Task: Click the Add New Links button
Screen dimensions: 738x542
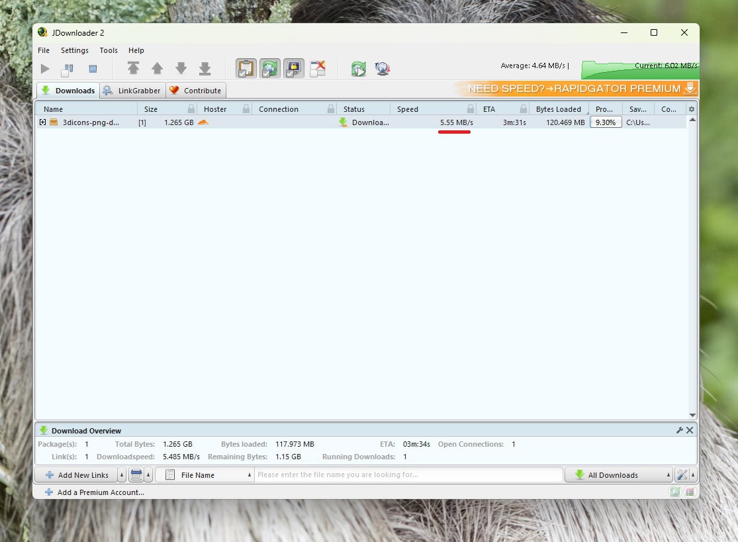Action: coord(78,474)
